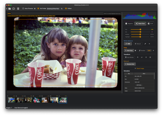Click the toolbar grip handle dots
This screenshot has width=163, height=116.
coord(7,9)
